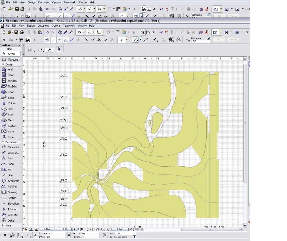
Task: Activate the Dimension tool
Action: (x=13, y=147)
